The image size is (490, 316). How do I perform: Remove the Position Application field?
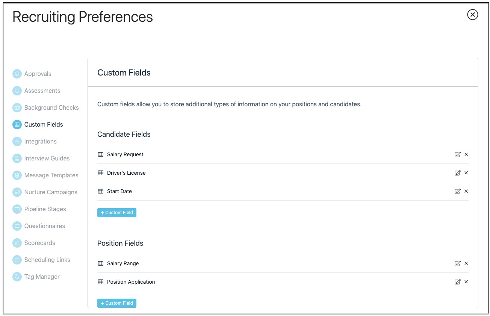pyautogui.click(x=466, y=282)
